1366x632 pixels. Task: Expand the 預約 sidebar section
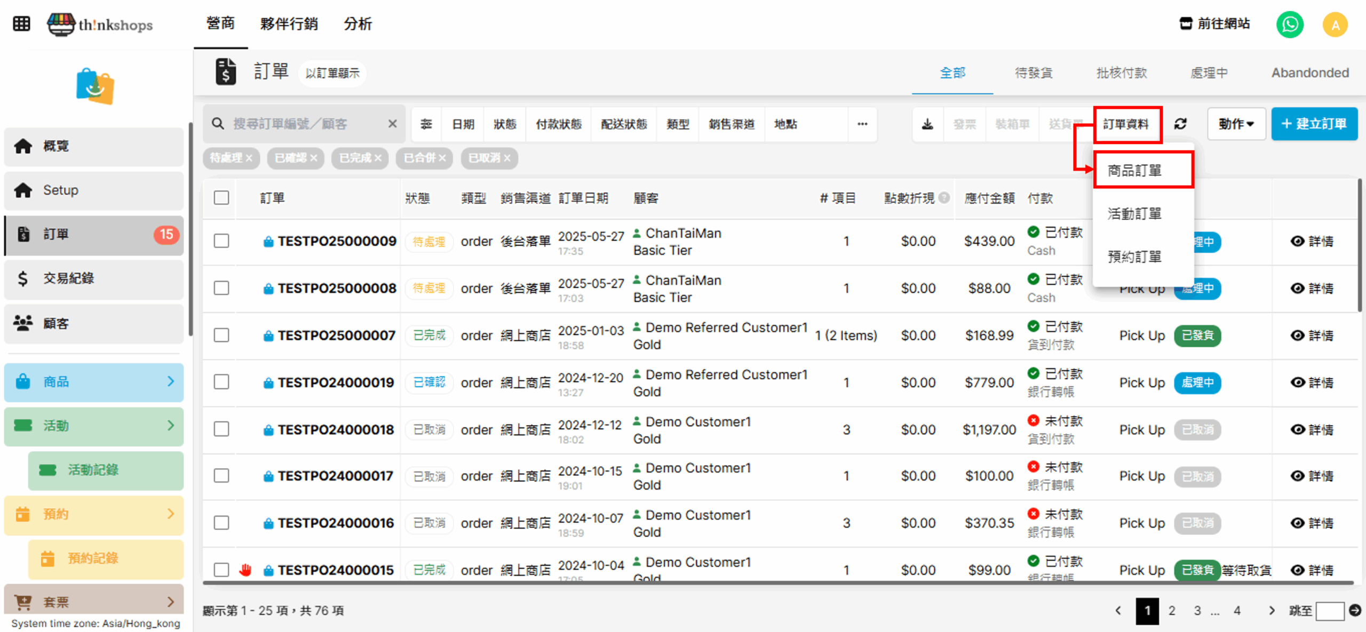tap(93, 514)
